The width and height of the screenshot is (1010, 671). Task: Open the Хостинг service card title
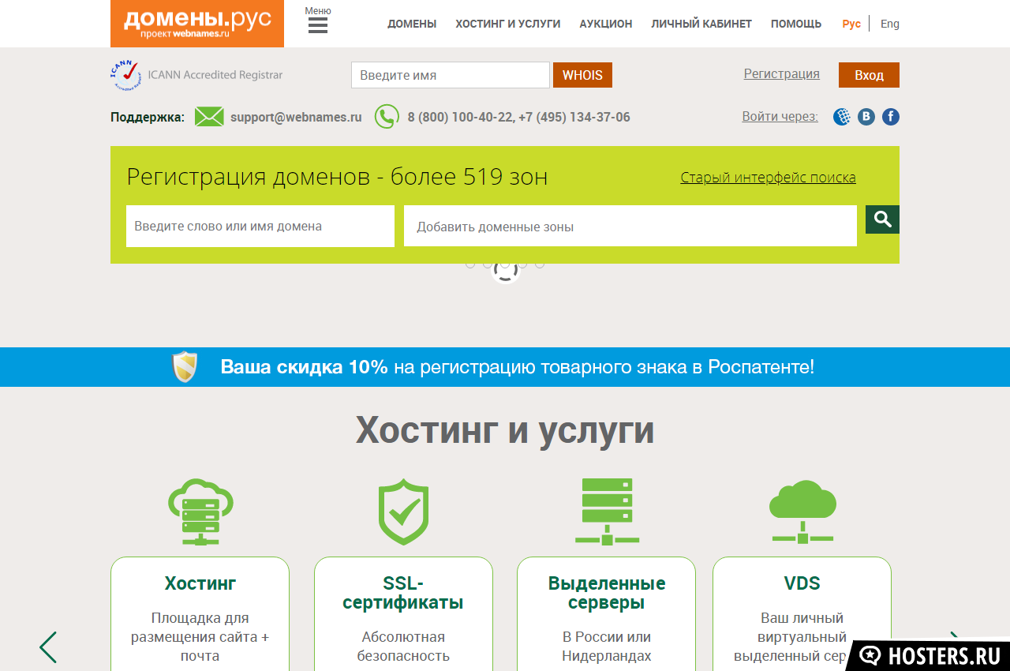200,583
